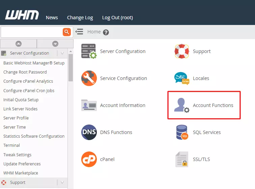This screenshot has height=189, width=255.
Task: Open Server Profile in sidebar
Action: pyautogui.click(x=16, y=118)
